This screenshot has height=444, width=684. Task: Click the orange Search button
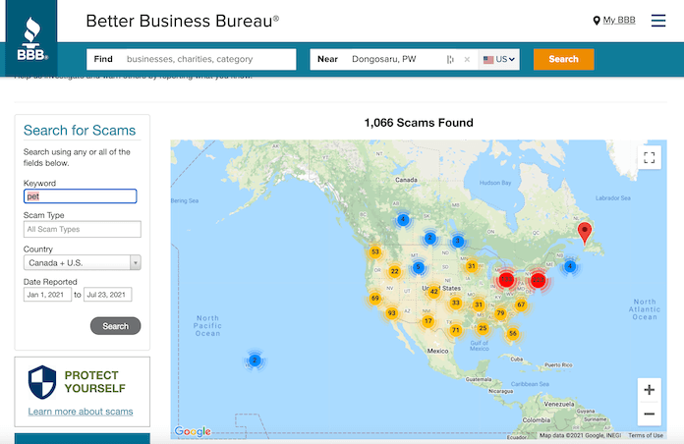(x=563, y=59)
